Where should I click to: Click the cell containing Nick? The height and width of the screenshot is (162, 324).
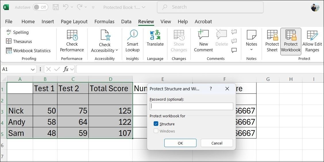[20, 111]
